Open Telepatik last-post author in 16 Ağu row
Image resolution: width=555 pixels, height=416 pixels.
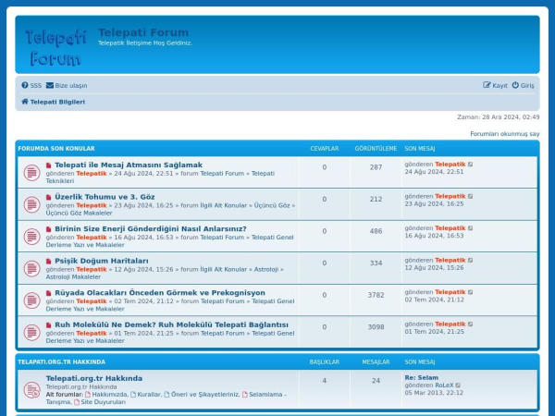[x=450, y=228]
